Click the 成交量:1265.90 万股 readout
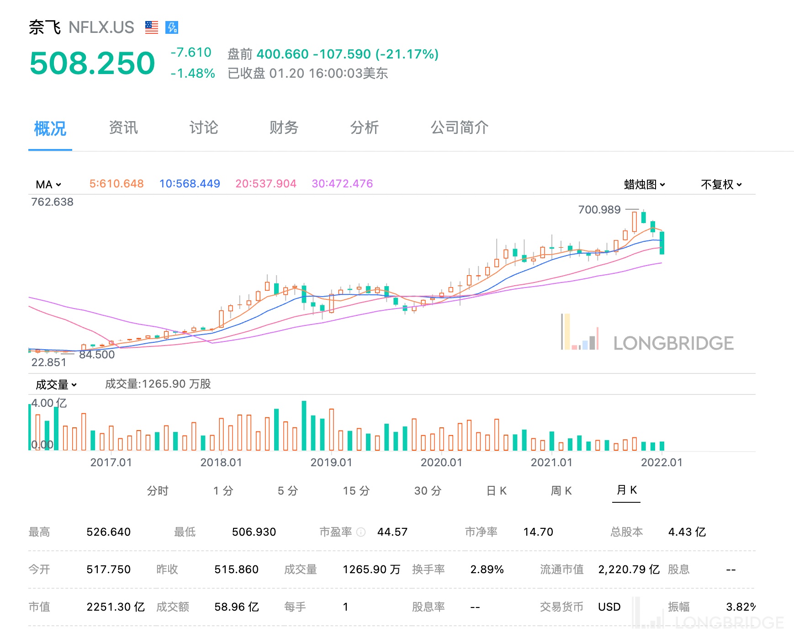Screen dimensions: 794x639 [x=158, y=384]
